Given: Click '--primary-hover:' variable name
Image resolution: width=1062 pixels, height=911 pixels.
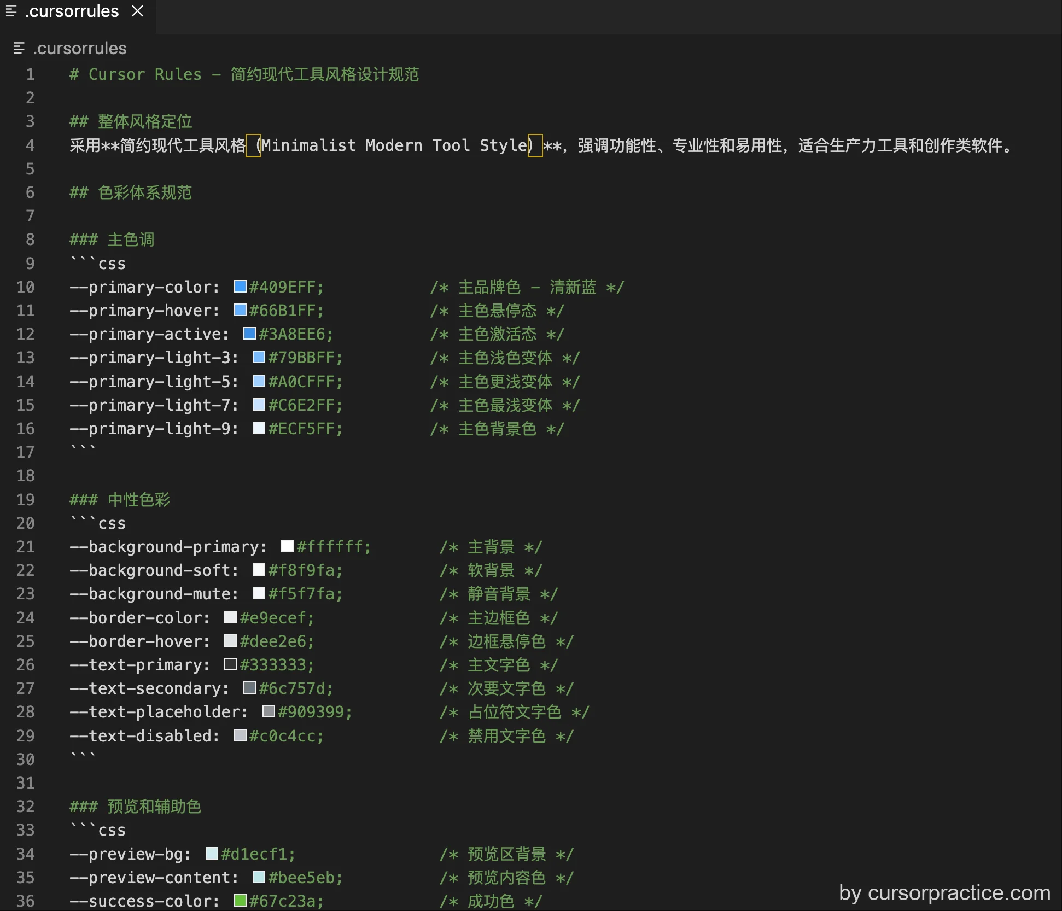Looking at the screenshot, I should click(x=144, y=310).
